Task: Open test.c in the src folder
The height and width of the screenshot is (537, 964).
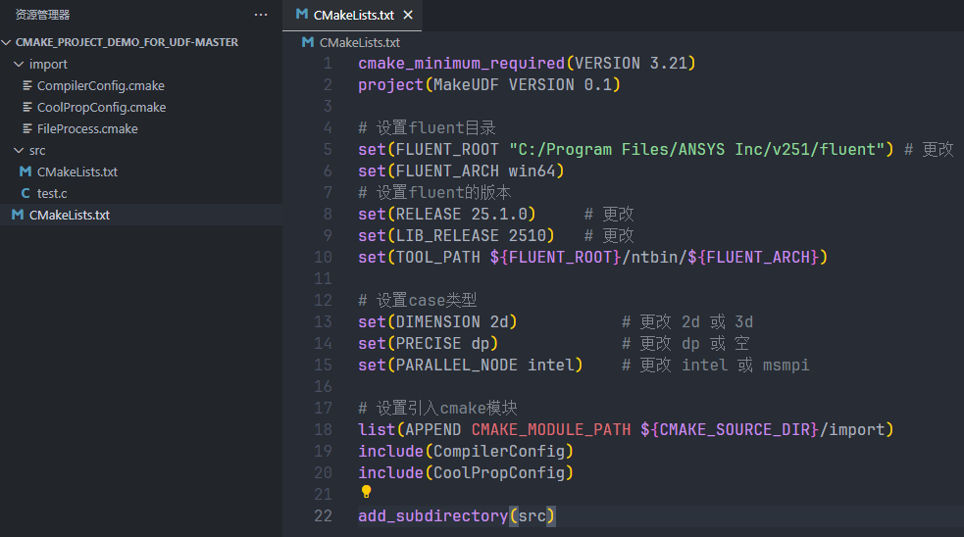Action: click(x=52, y=193)
